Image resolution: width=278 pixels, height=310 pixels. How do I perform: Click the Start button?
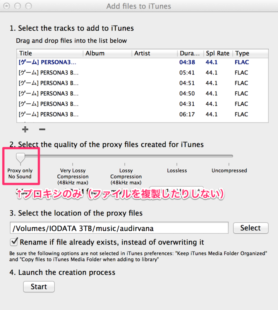[39, 286]
